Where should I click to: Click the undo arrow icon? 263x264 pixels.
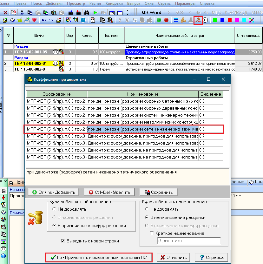click(x=44, y=20)
